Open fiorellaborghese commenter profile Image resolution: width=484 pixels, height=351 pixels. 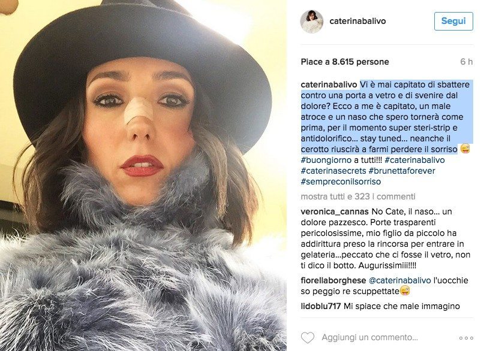click(x=333, y=280)
